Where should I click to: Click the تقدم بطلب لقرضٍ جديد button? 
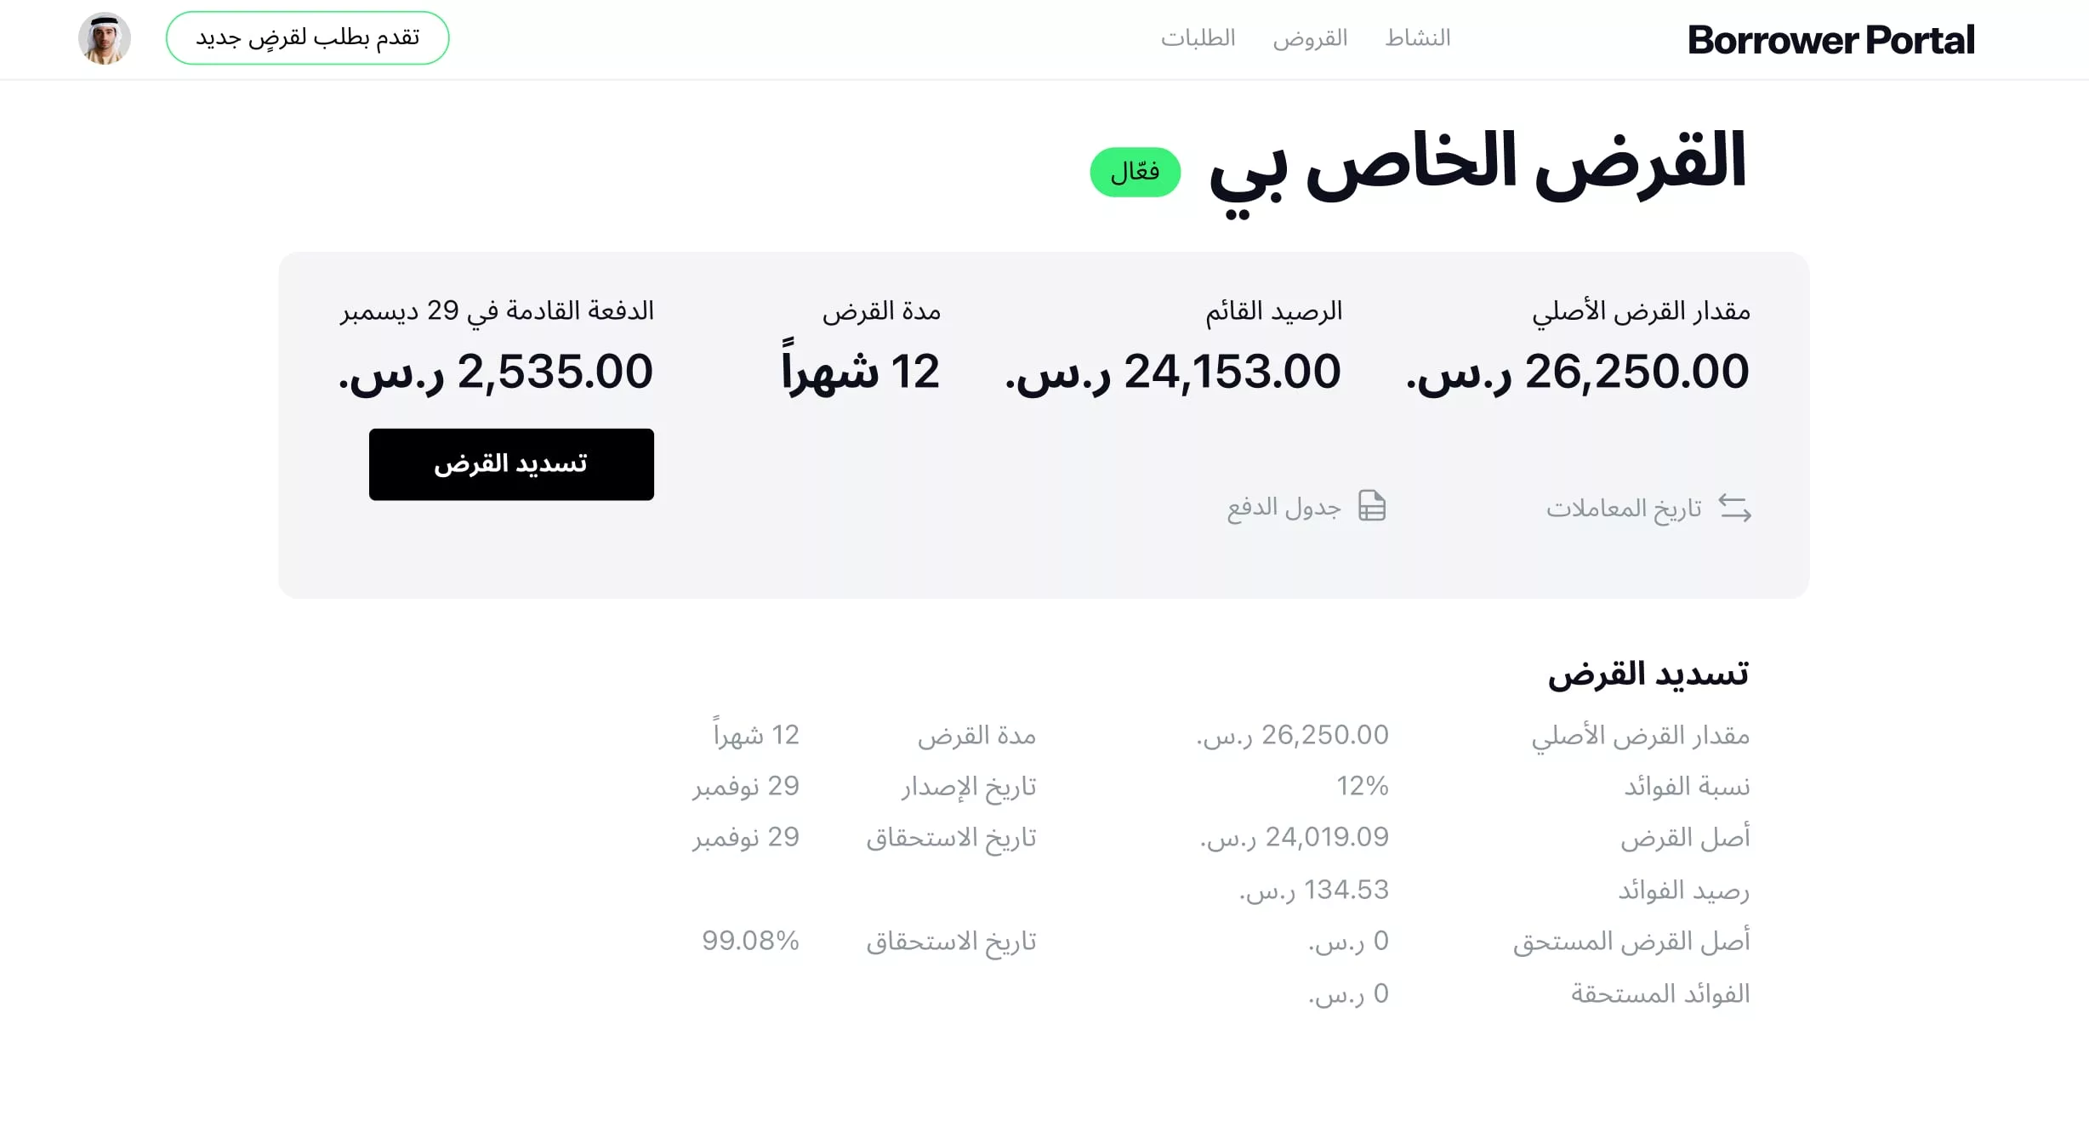[x=307, y=38]
